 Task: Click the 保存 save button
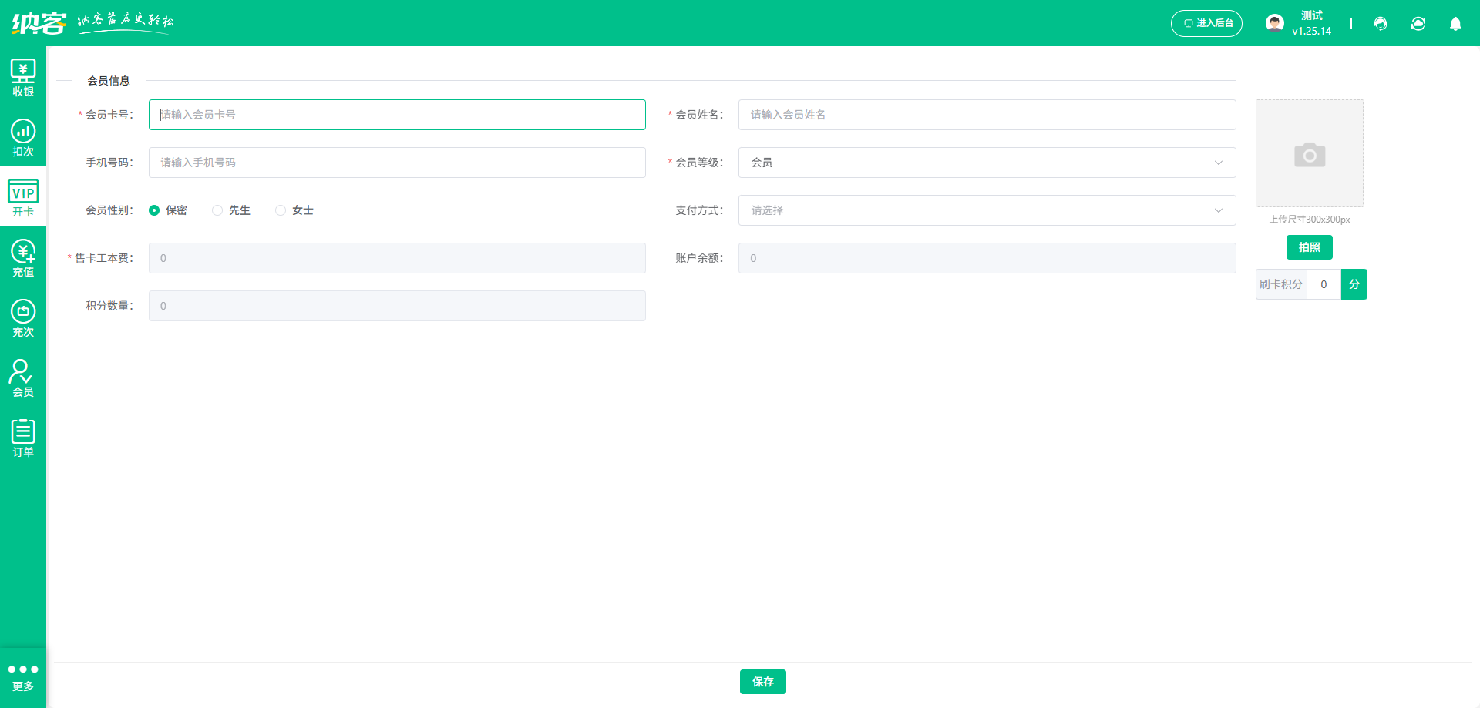[762, 682]
